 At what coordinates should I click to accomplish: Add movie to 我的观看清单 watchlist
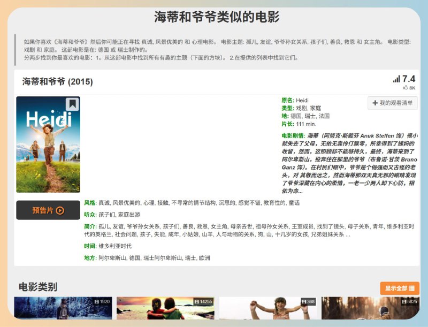click(x=393, y=103)
